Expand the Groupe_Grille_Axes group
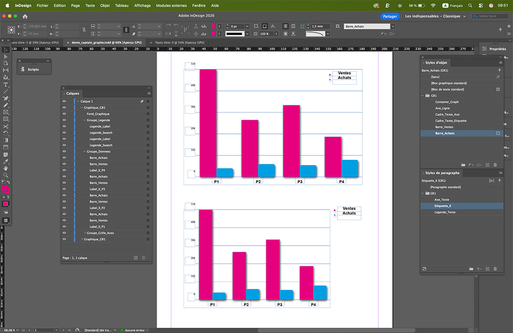 [x=85, y=233]
